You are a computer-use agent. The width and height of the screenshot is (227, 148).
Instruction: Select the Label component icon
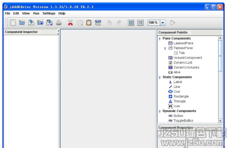pos(170,82)
